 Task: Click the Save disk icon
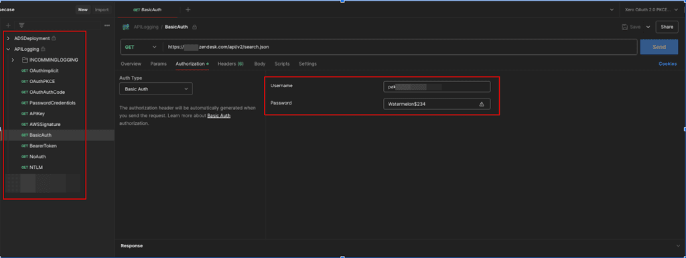pos(625,27)
